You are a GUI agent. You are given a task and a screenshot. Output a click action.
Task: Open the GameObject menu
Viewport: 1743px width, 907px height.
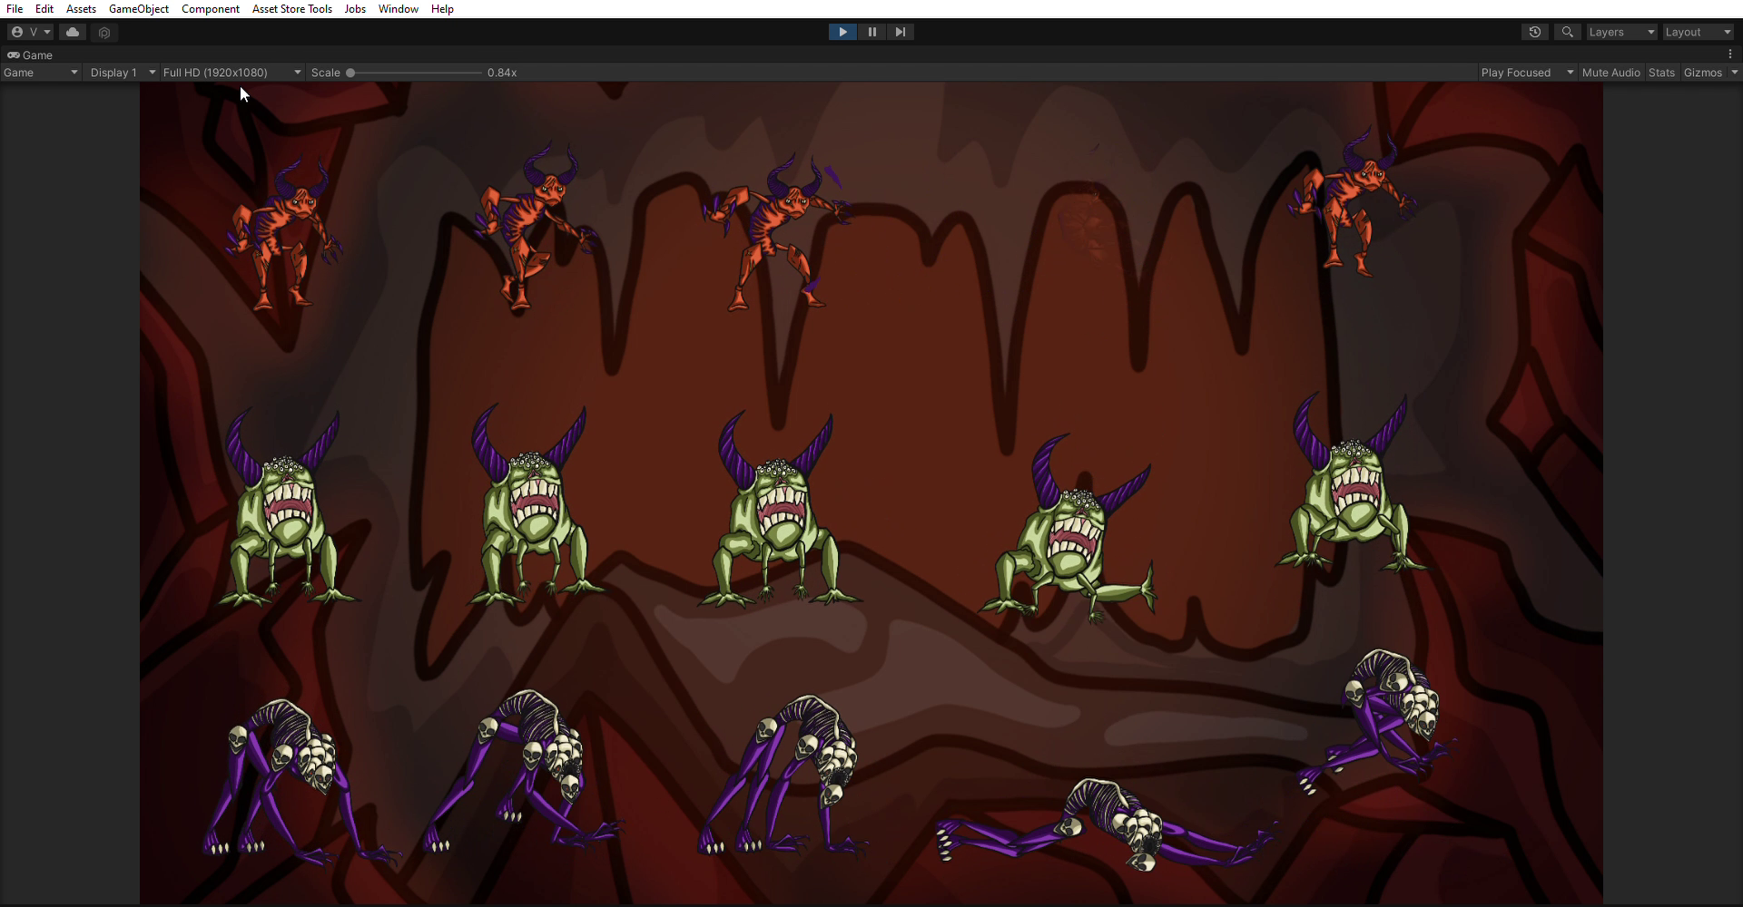coord(139,9)
